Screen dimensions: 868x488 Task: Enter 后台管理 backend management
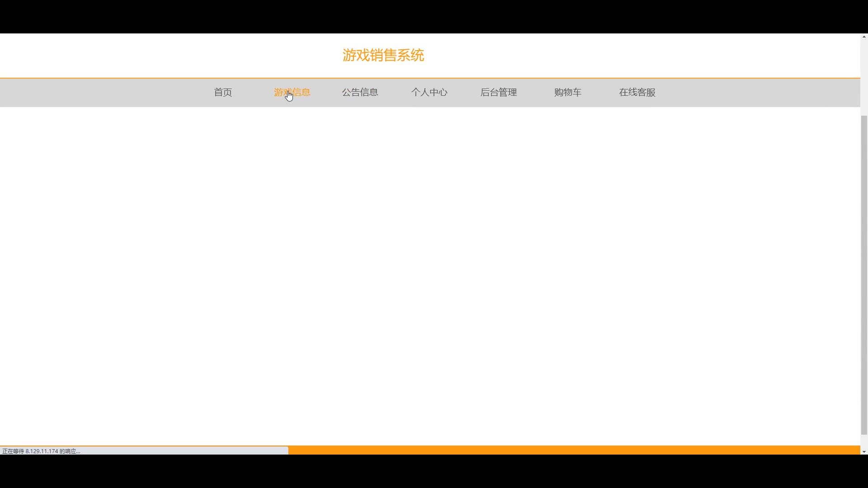point(498,92)
